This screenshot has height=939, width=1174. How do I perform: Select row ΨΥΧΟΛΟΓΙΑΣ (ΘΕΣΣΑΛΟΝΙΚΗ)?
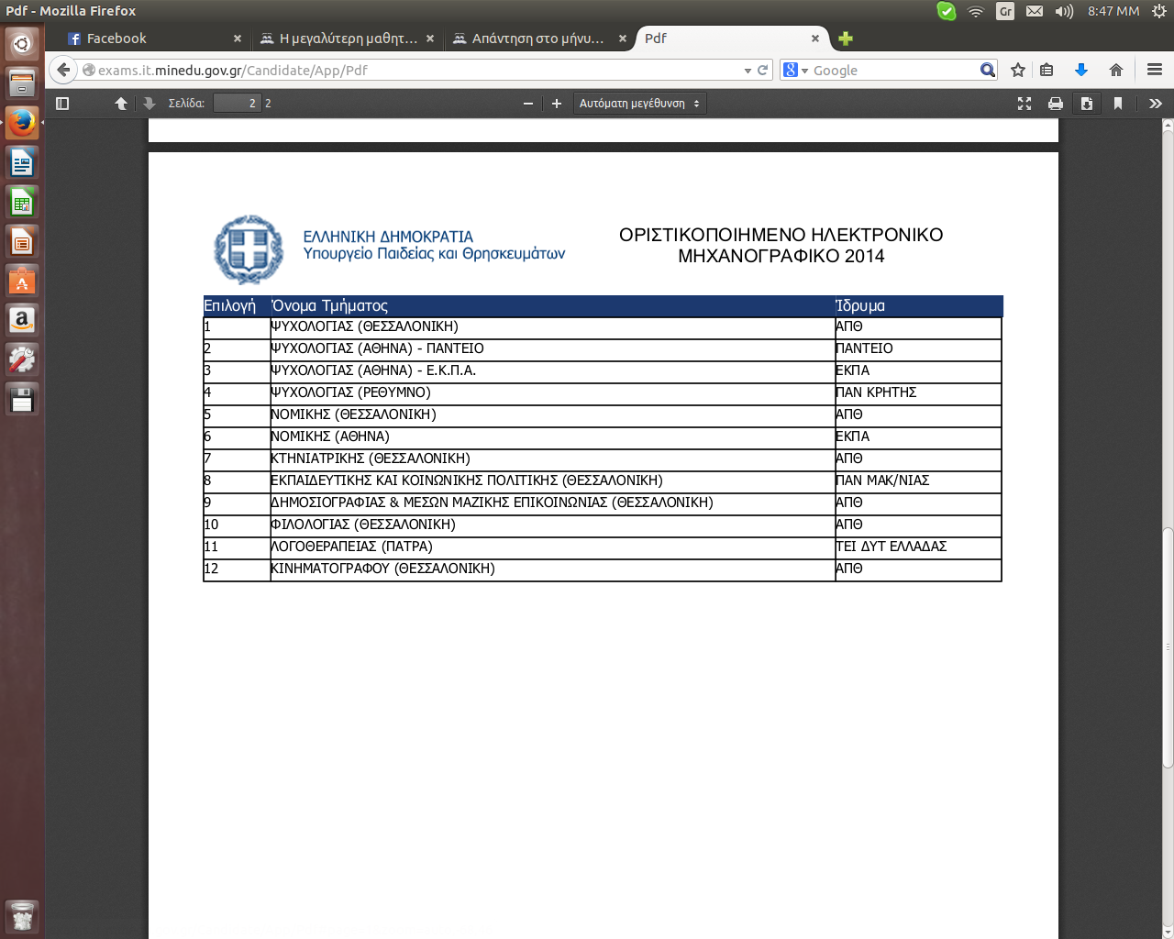point(603,327)
